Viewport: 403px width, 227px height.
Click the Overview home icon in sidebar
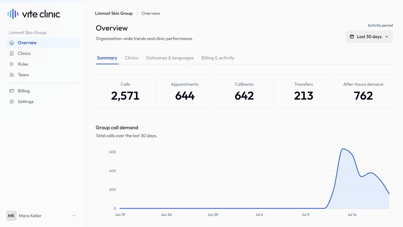12,43
